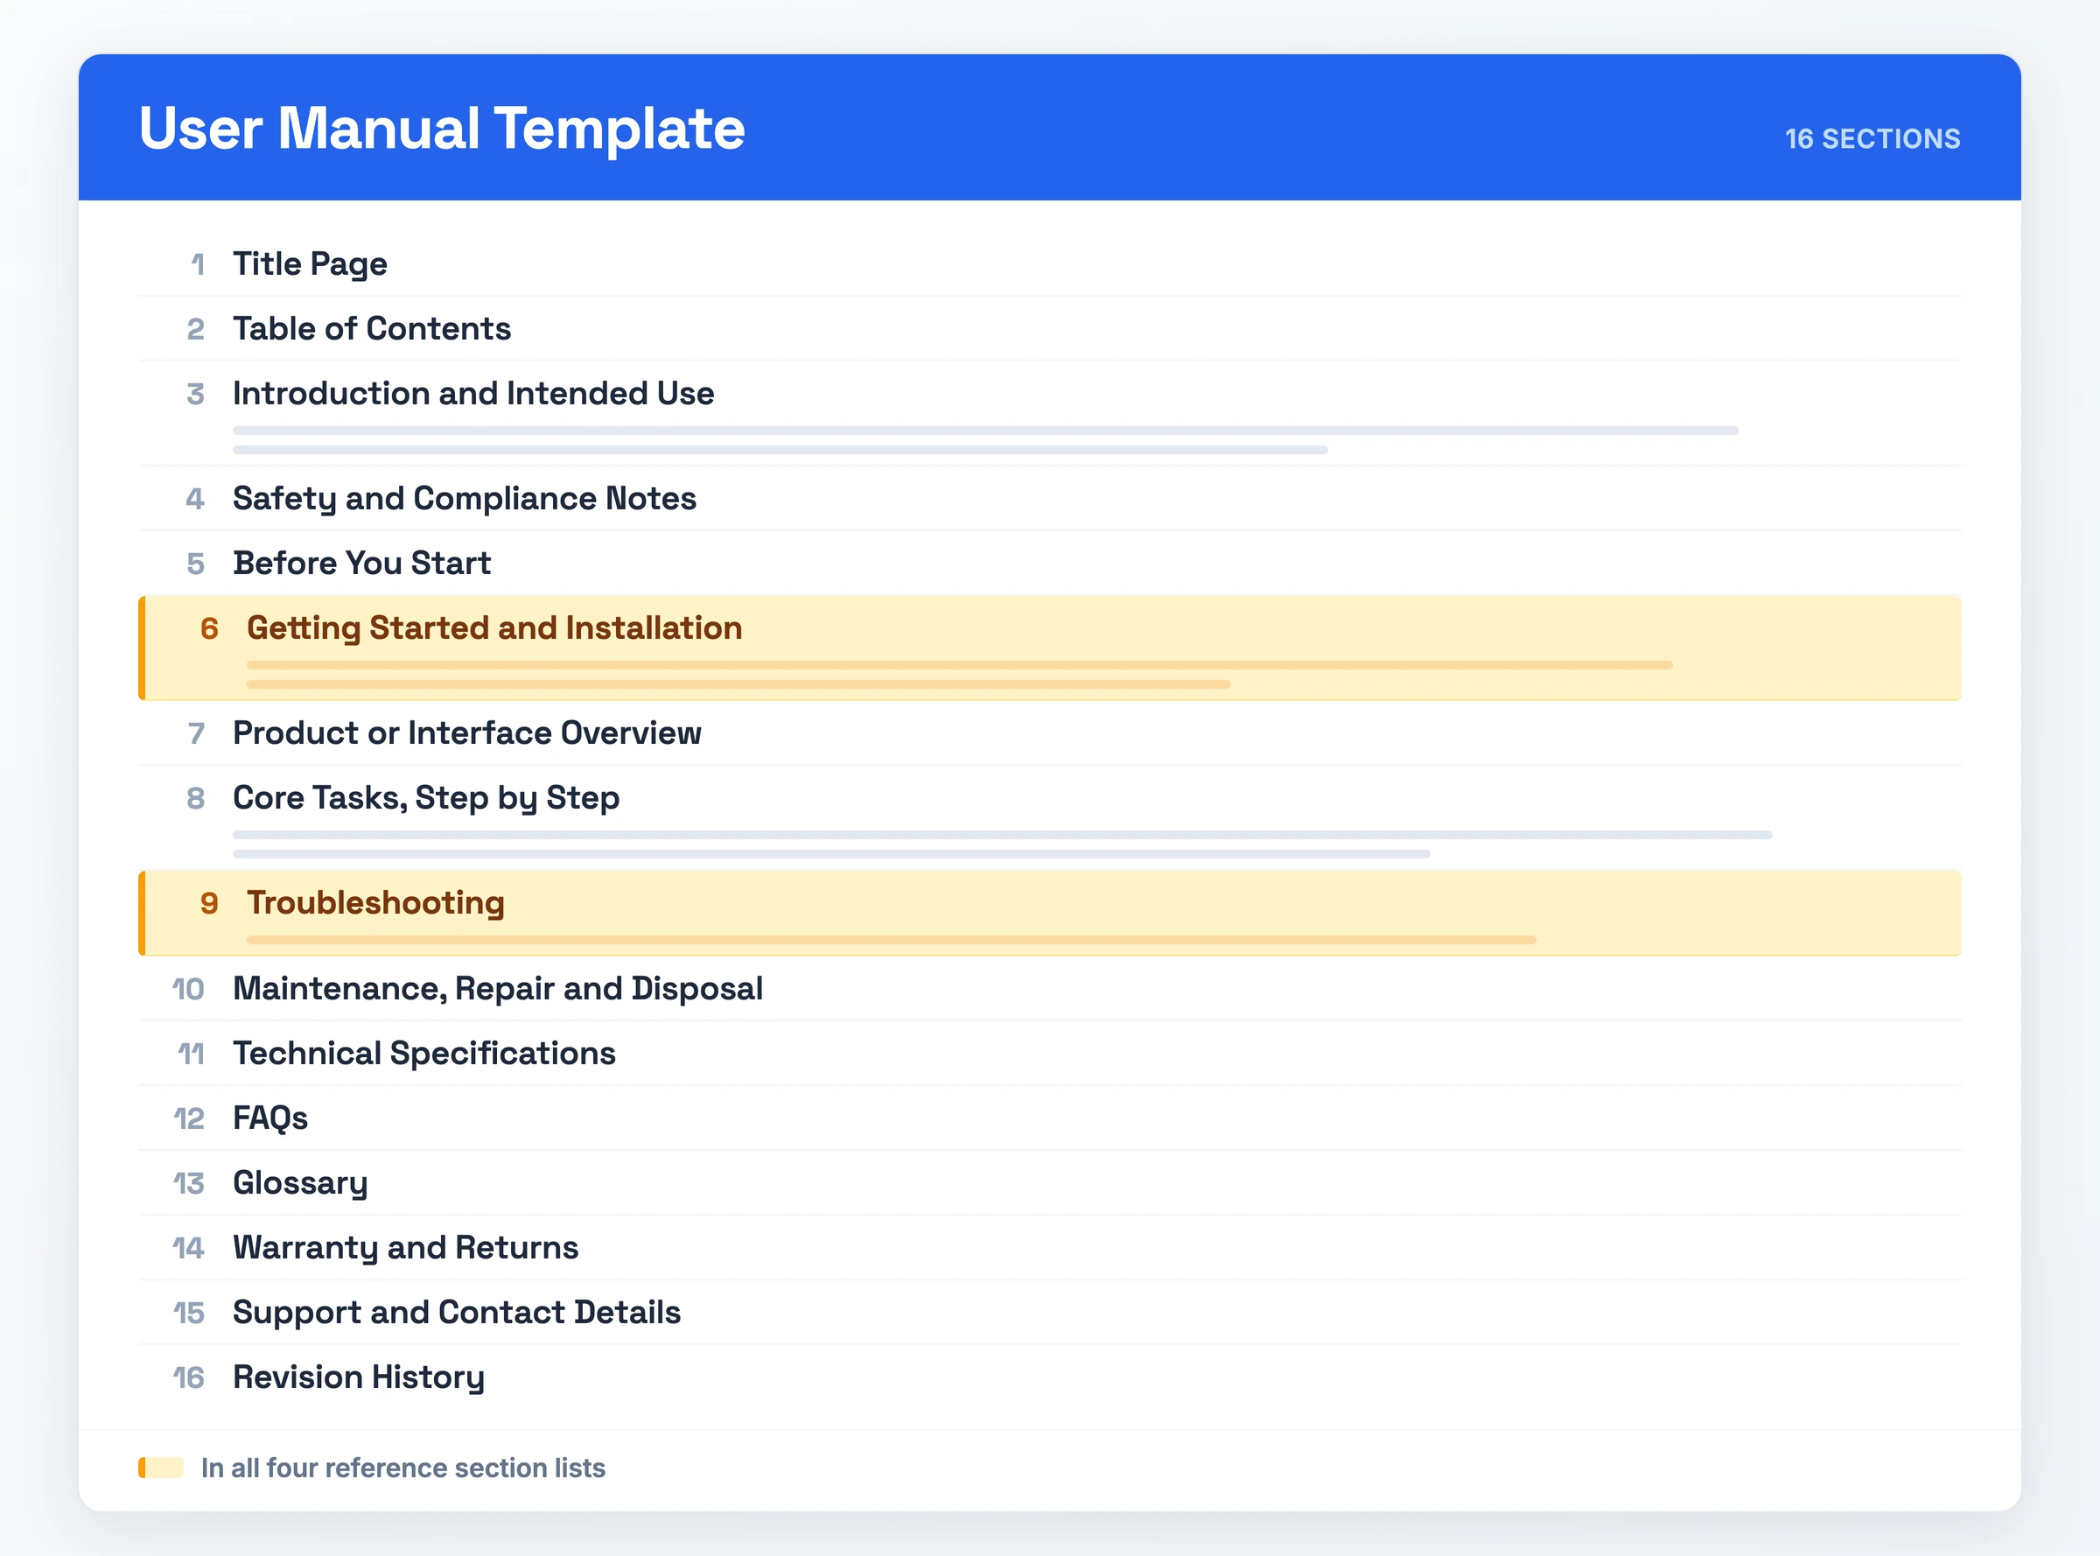Click the highlighted "Troubleshooting" row

1049,914
